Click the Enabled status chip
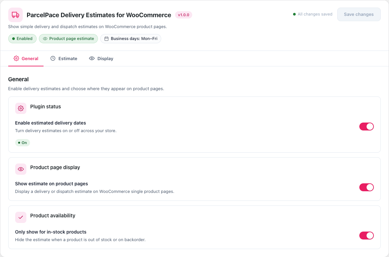Image resolution: width=389 pixels, height=257 pixels. tap(22, 39)
